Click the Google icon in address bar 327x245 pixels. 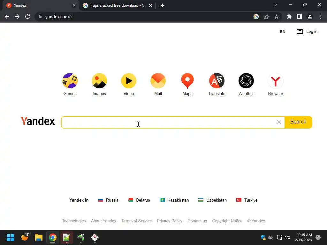(256, 17)
